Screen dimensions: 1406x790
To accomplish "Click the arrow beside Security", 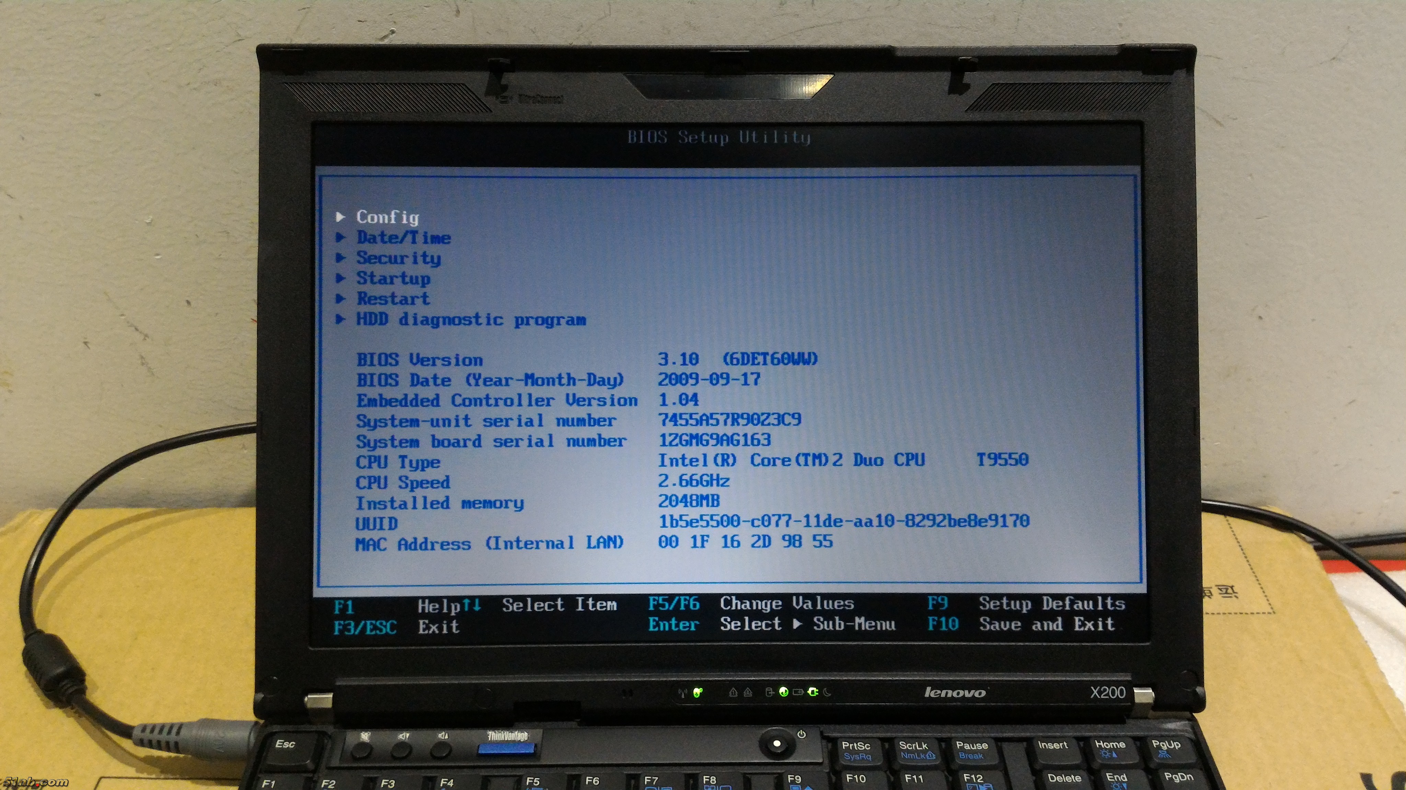I will (x=341, y=258).
